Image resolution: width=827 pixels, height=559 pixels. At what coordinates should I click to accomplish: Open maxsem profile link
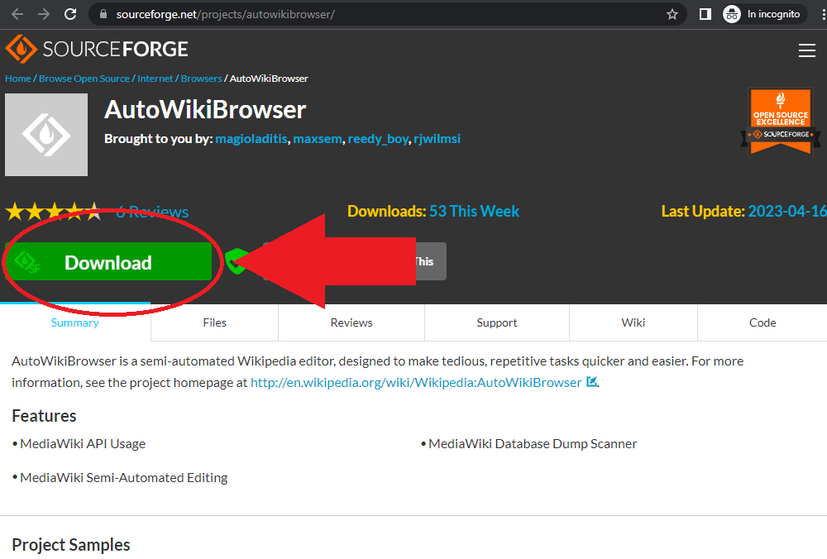tap(318, 139)
